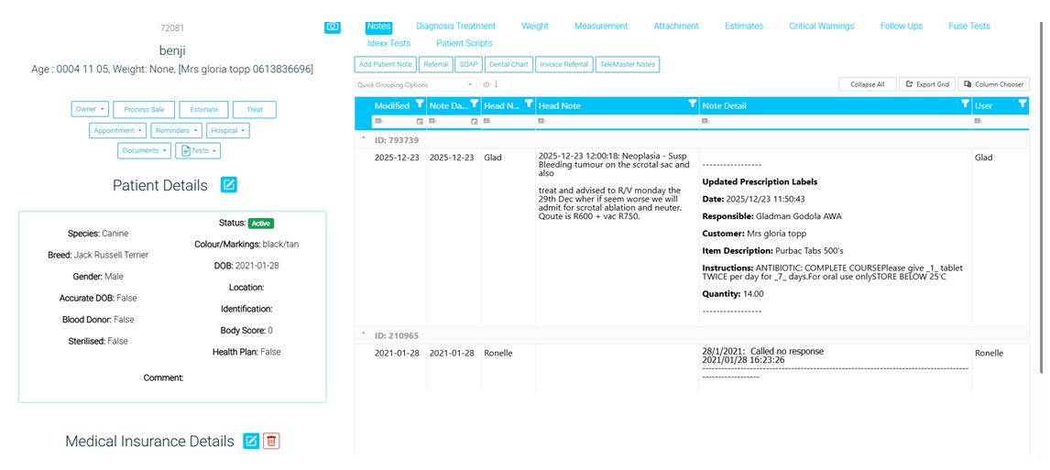Collapse group ID: 793739
The width and height of the screenshot is (1050, 470).
point(364,138)
